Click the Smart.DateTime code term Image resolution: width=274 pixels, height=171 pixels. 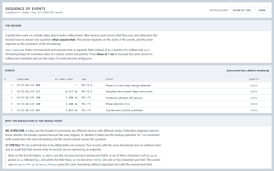(15, 50)
